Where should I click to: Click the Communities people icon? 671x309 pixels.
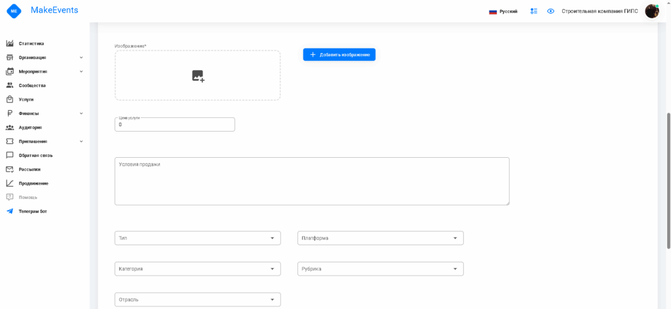point(10,85)
